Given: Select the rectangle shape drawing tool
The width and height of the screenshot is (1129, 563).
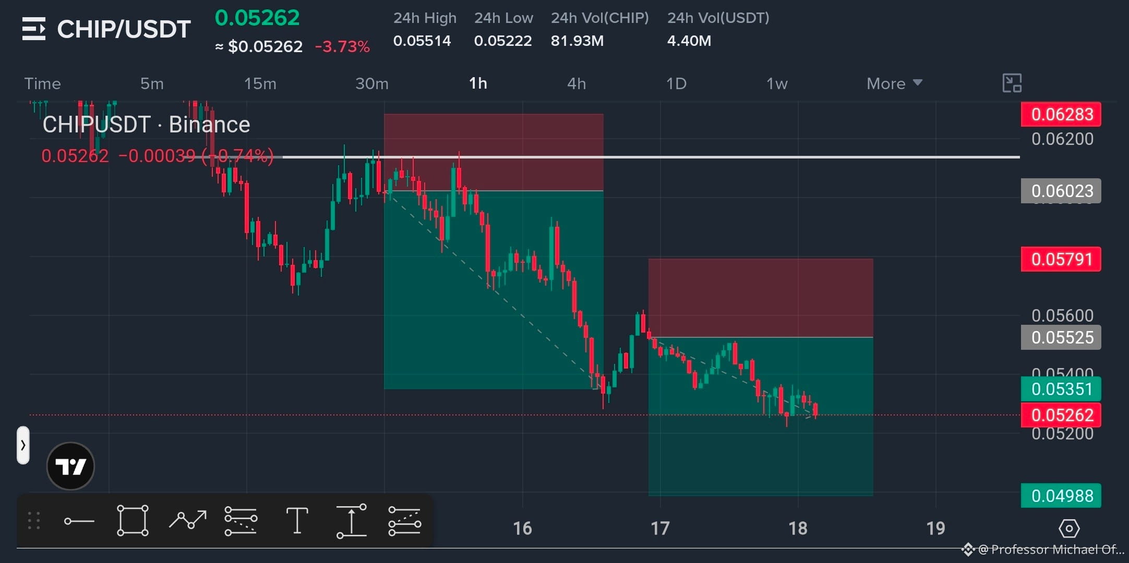Looking at the screenshot, I should [x=133, y=520].
